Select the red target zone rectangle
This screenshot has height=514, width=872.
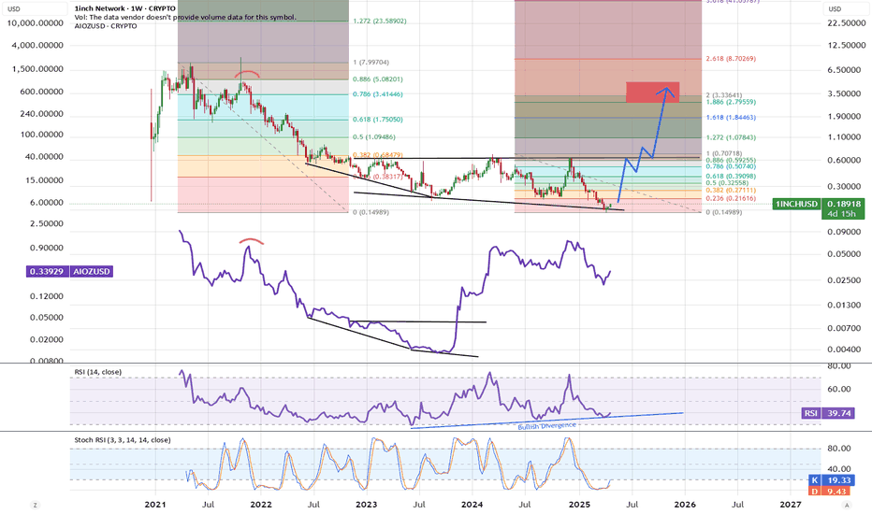point(652,93)
